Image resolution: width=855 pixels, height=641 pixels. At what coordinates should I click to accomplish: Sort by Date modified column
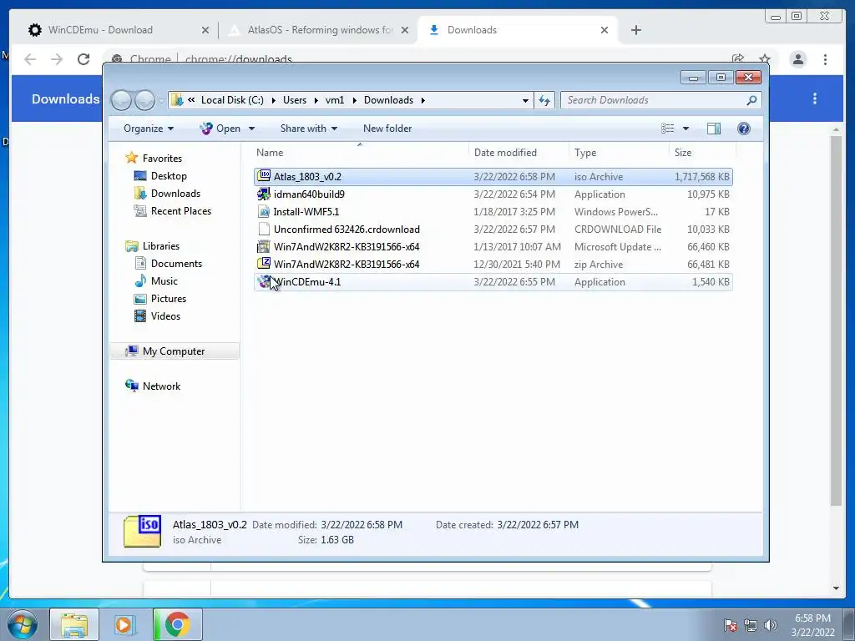518,153
